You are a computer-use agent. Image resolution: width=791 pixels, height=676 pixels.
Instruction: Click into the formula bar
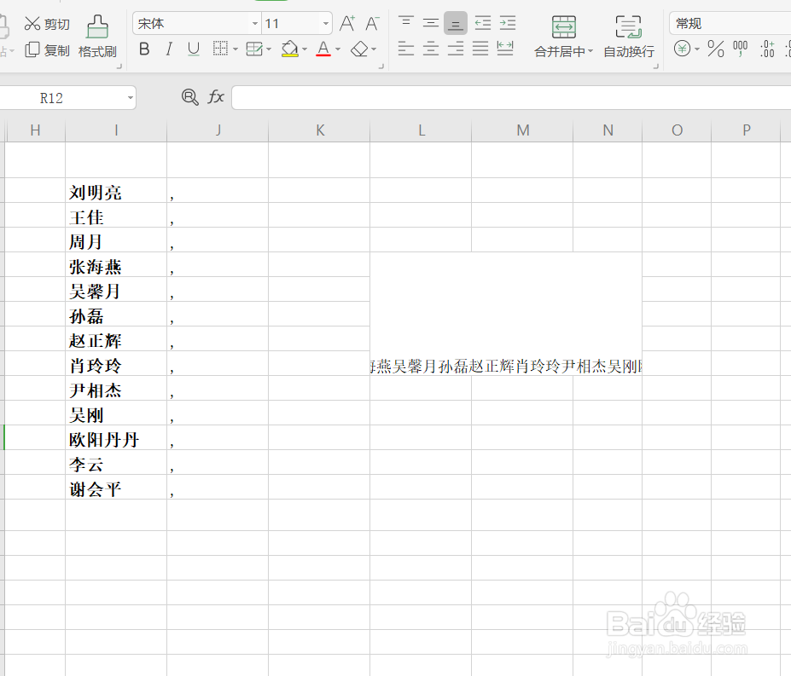coord(511,97)
